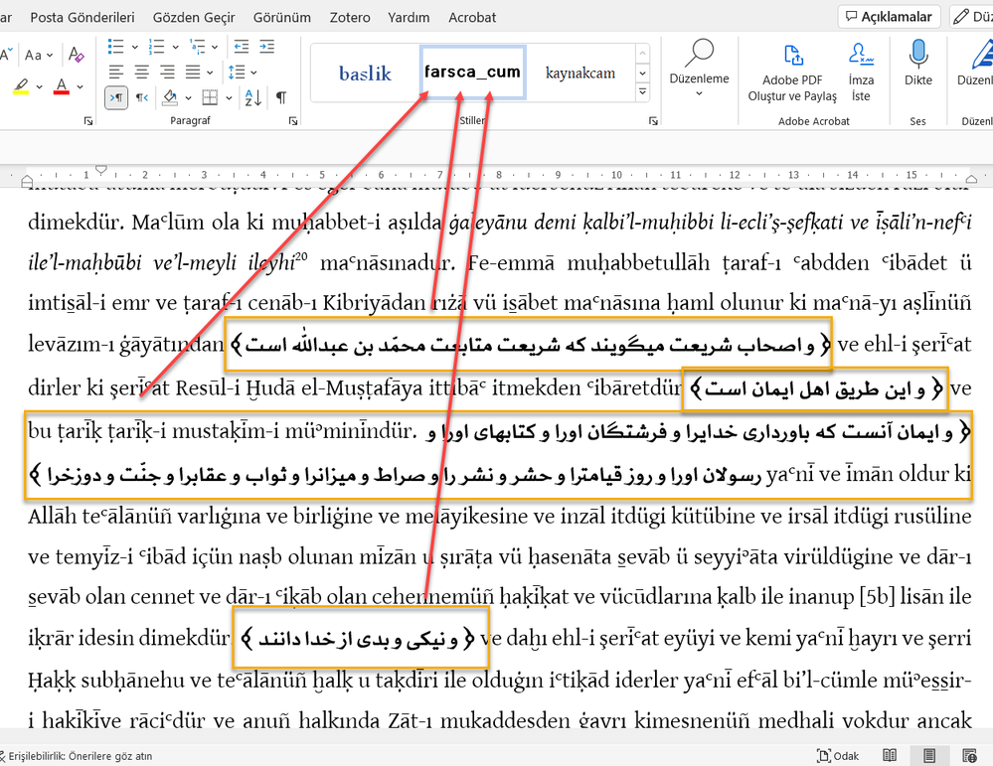Open Zotero tab
This screenshot has width=993, height=766.
click(350, 18)
